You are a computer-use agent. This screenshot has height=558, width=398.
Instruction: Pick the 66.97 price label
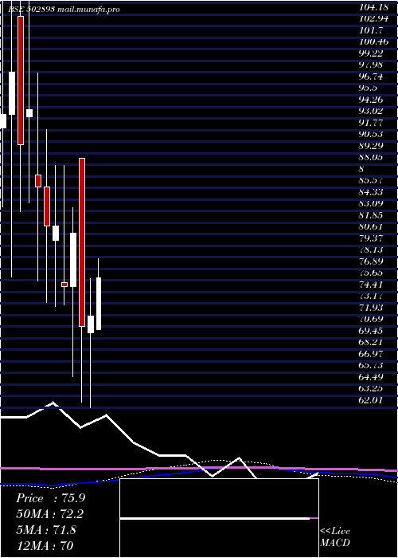pos(371,356)
